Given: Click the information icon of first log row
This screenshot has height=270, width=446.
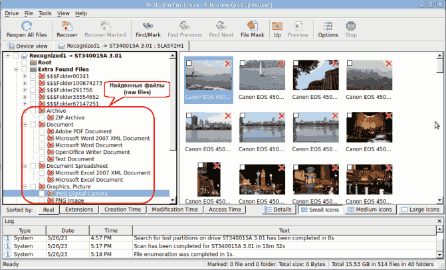Looking at the screenshot, I should (x=8, y=238).
